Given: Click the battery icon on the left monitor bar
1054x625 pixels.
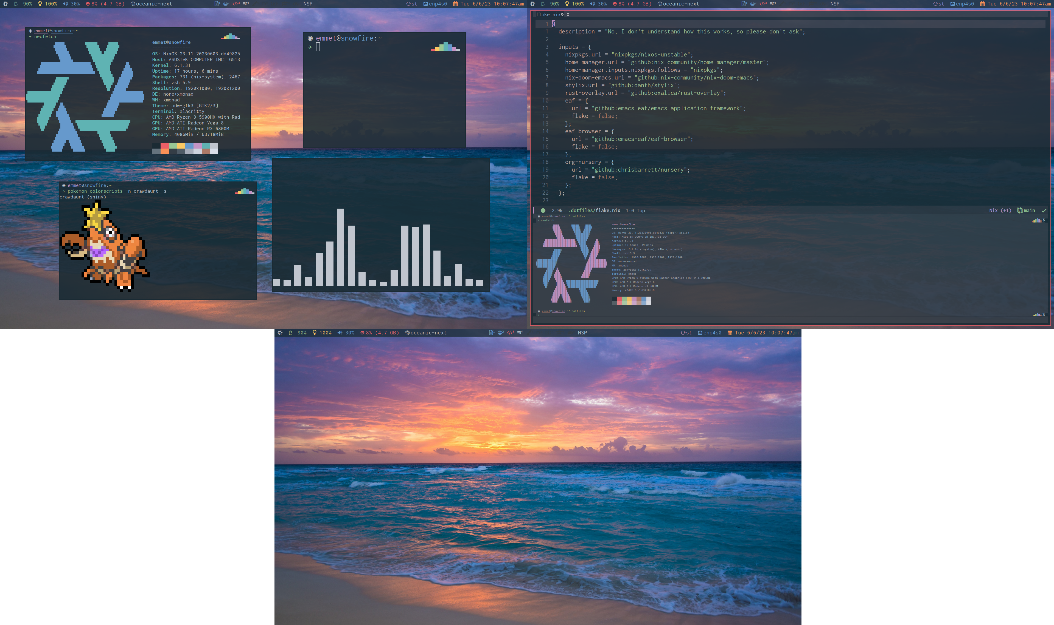Looking at the screenshot, I should [16, 4].
